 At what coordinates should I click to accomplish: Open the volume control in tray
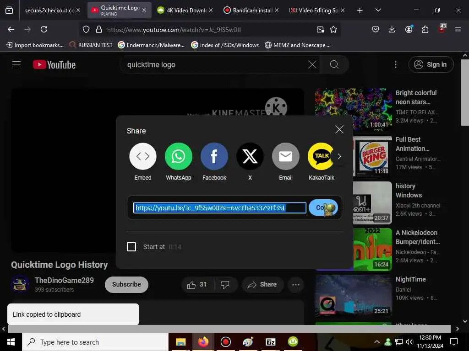click(409, 342)
